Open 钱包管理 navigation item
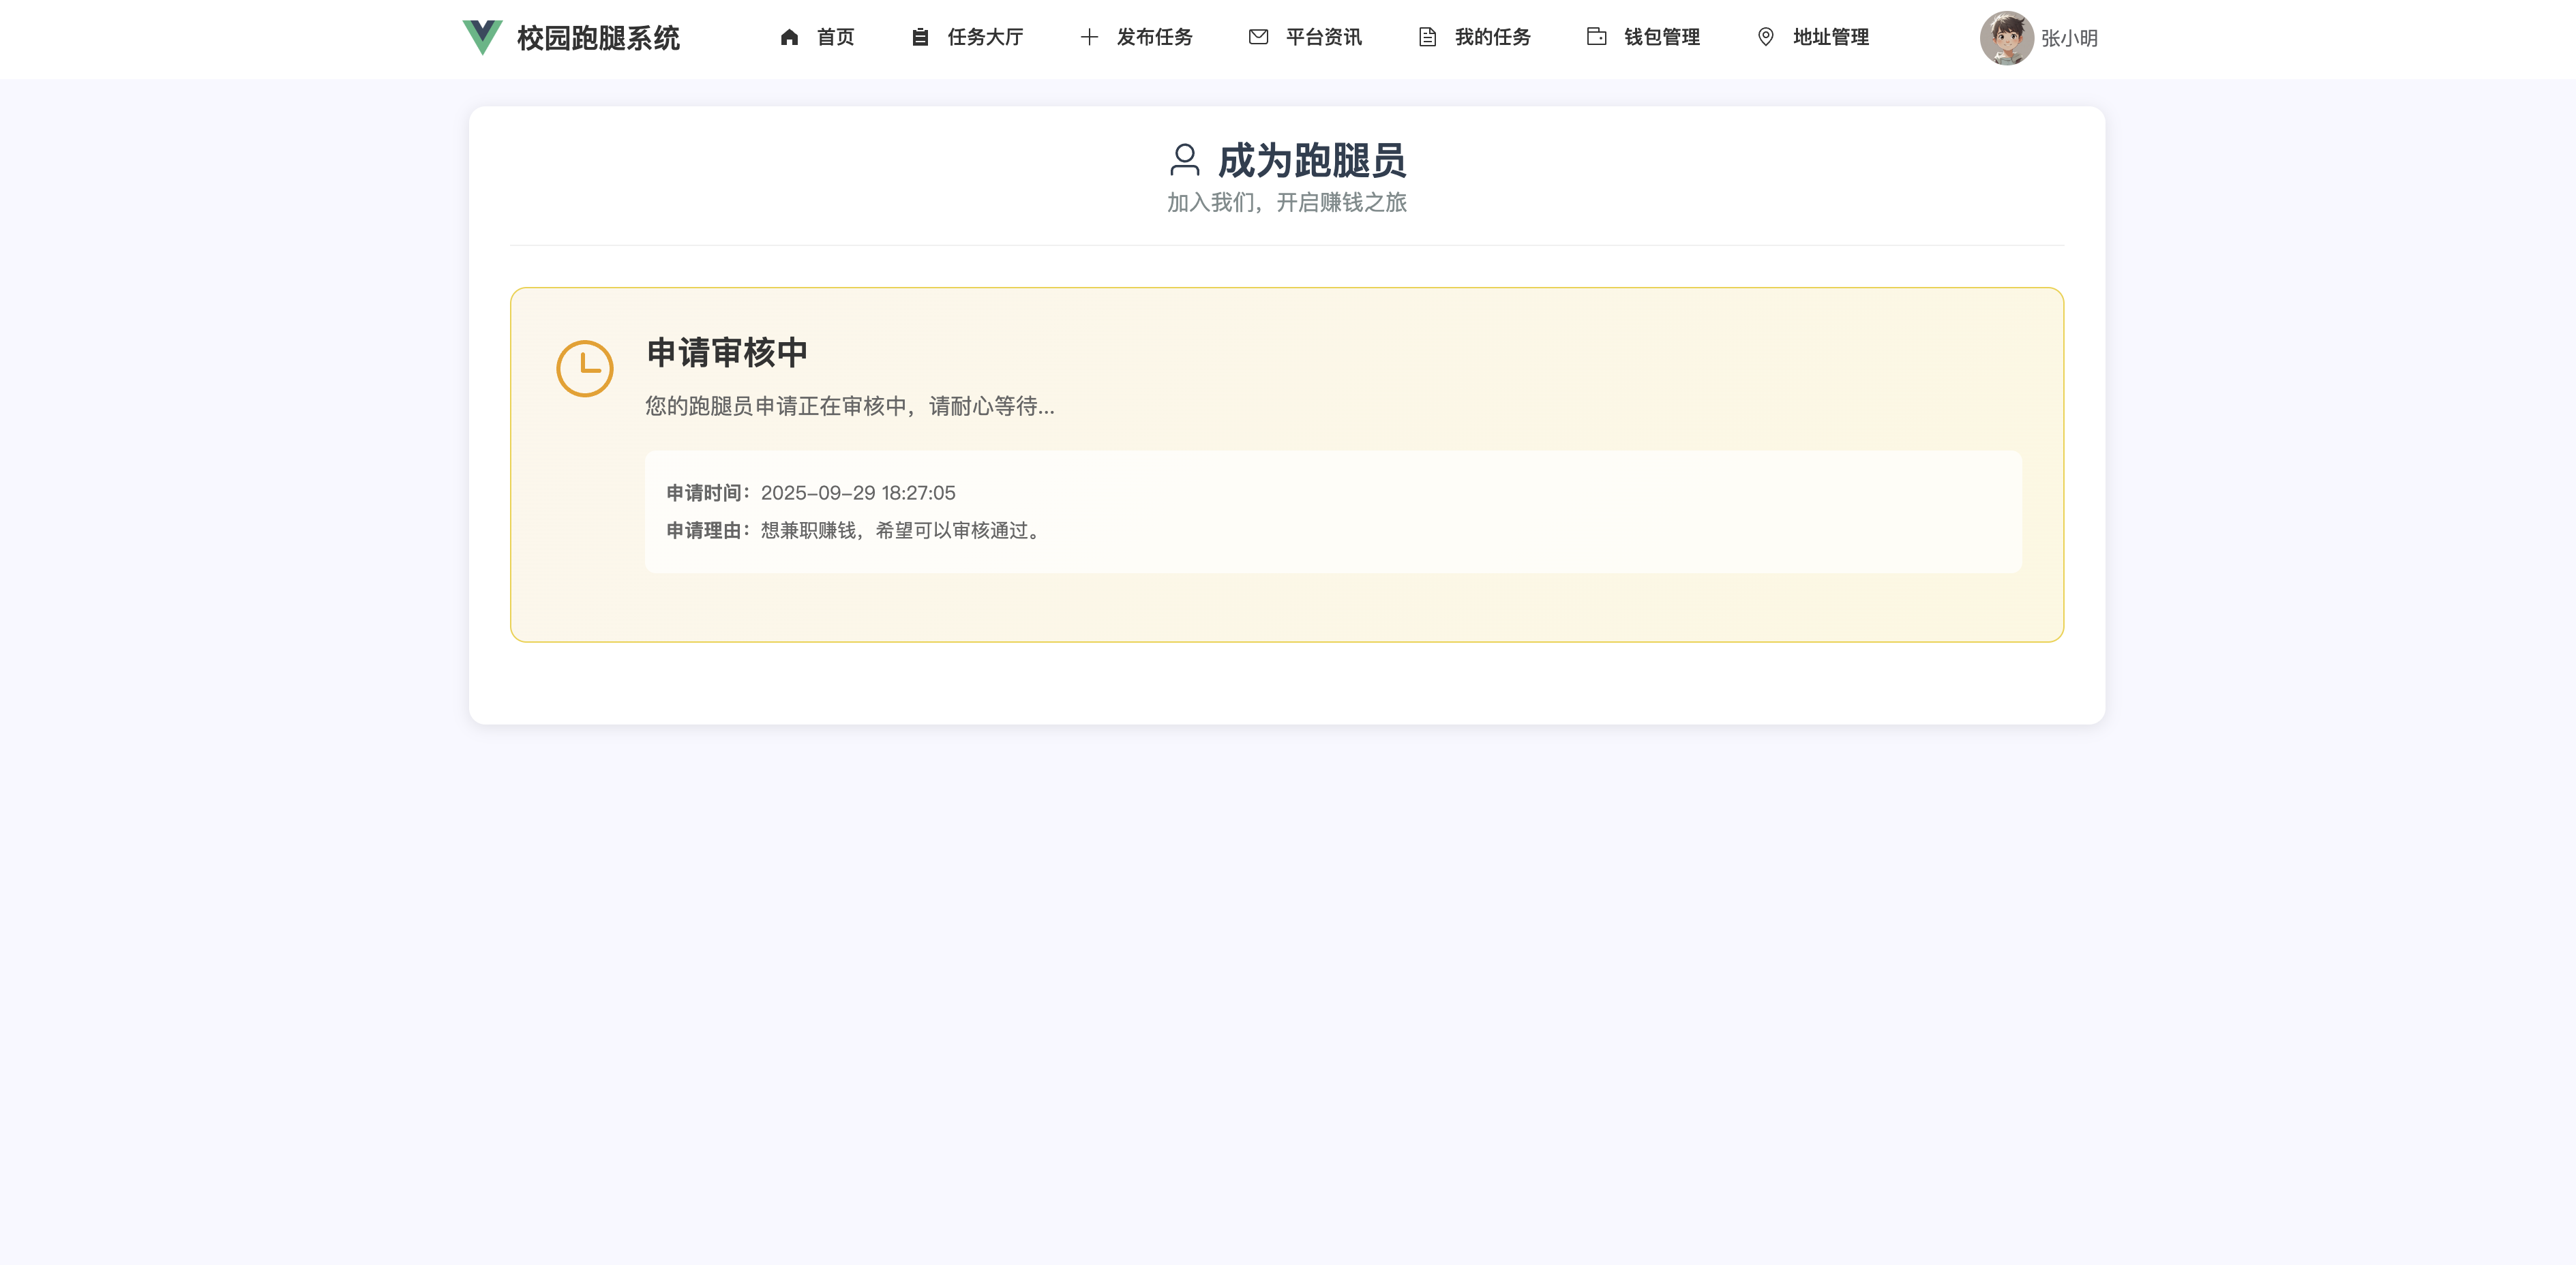This screenshot has width=2576, height=1265. click(1661, 37)
